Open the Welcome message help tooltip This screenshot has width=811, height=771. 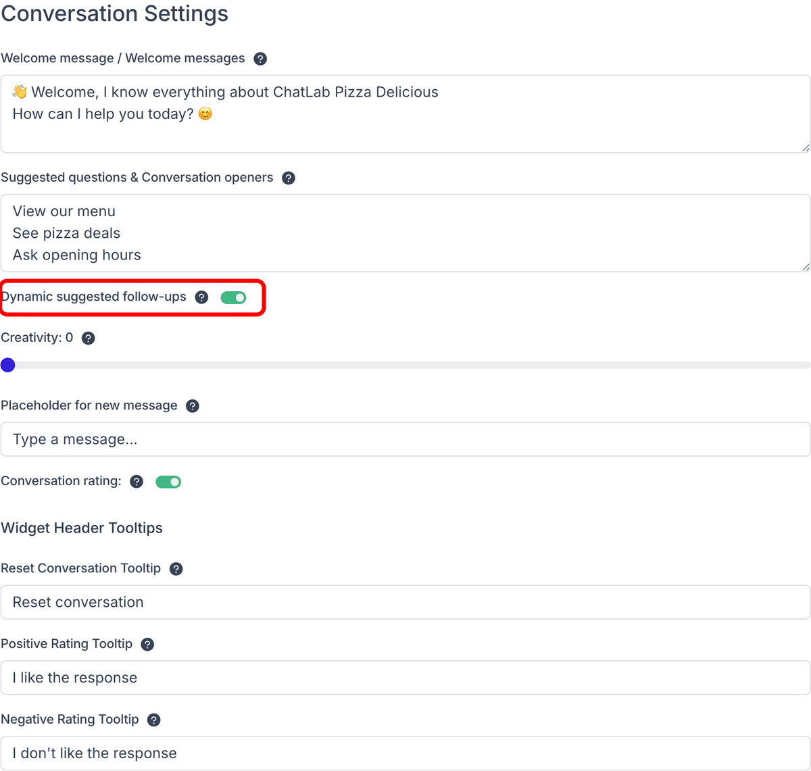pyautogui.click(x=260, y=58)
